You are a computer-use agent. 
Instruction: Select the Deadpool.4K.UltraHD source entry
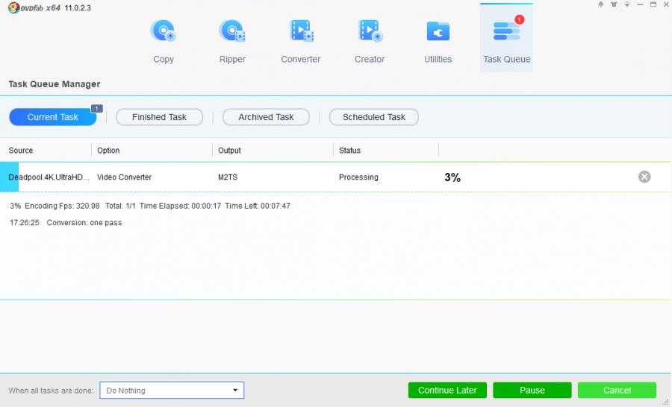(49, 177)
